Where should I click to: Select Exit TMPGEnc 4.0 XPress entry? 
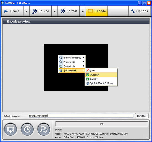(101, 83)
